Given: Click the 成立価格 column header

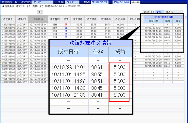Looking at the screenshot, I should [92, 19].
